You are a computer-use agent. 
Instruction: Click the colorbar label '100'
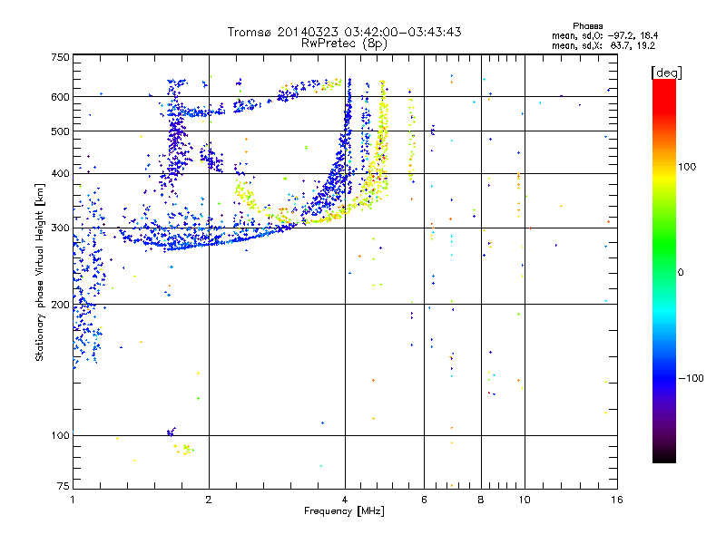point(687,167)
